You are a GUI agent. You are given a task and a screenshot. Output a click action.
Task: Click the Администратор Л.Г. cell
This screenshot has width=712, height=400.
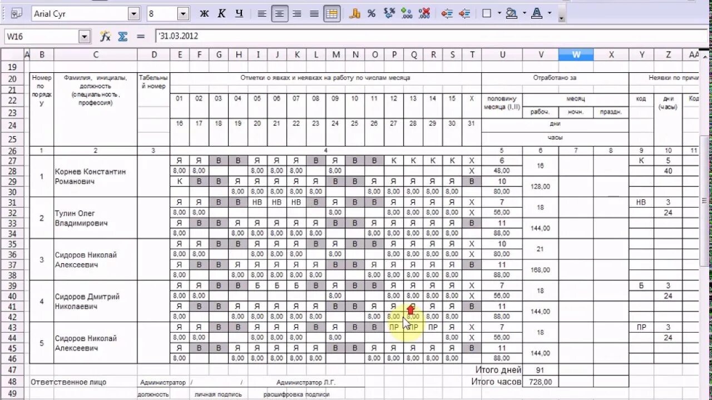coord(306,382)
